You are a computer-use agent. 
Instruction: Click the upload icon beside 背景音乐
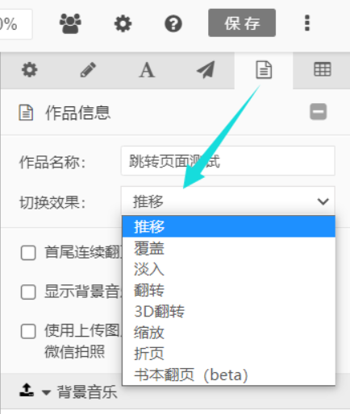point(27,391)
